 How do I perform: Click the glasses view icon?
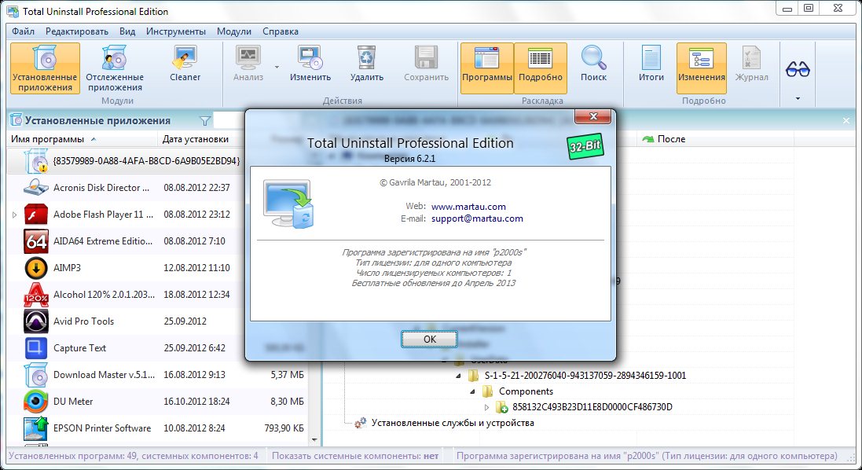point(798,70)
